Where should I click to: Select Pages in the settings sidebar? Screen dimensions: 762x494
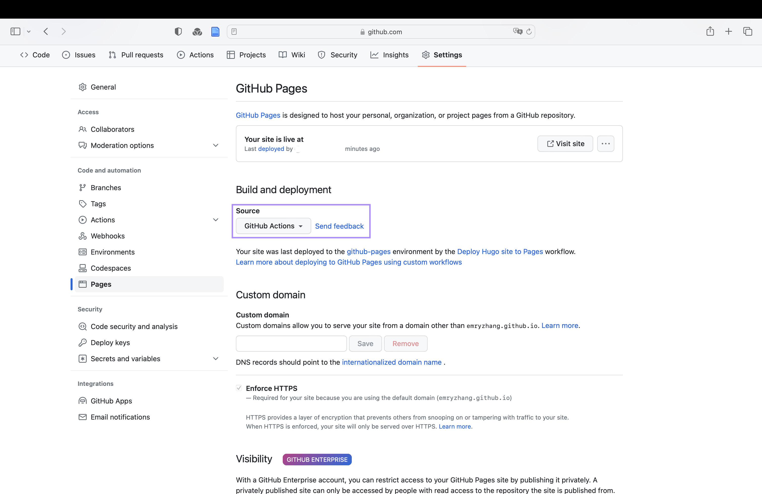tap(149, 284)
